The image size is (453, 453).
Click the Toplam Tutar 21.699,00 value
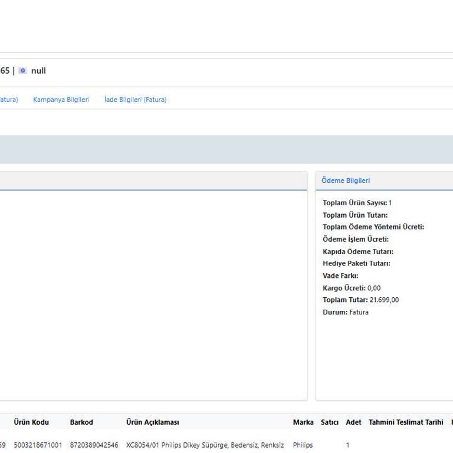click(x=384, y=300)
